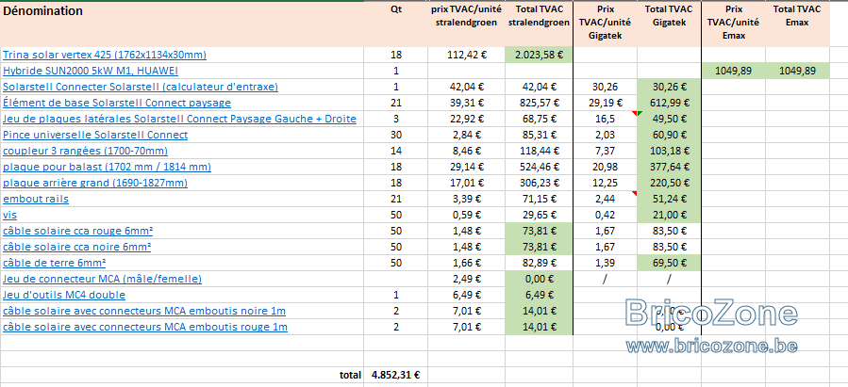
Task: Click the commented cell 49,50 € with red marker
Action: pos(669,119)
